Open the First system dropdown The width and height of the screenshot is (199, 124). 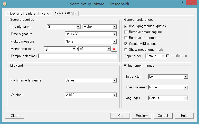(x=168, y=77)
